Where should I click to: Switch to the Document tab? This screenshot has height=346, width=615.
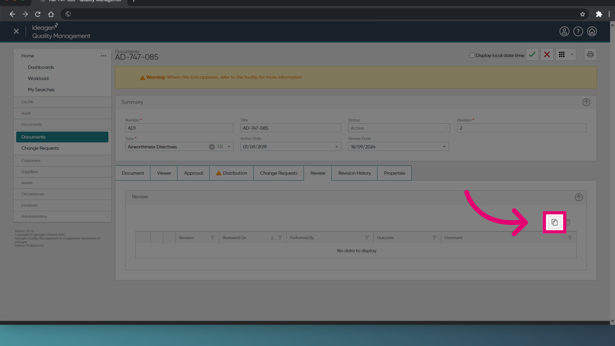point(133,173)
